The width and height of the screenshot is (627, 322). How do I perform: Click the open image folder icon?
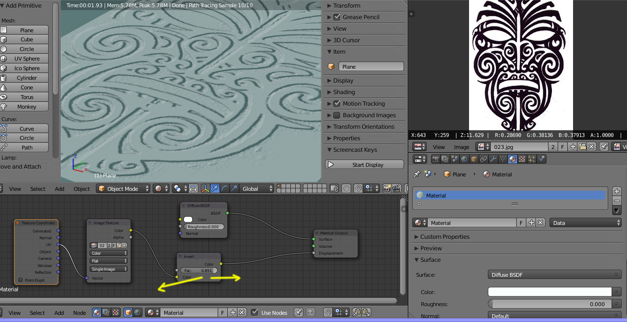coord(582,147)
